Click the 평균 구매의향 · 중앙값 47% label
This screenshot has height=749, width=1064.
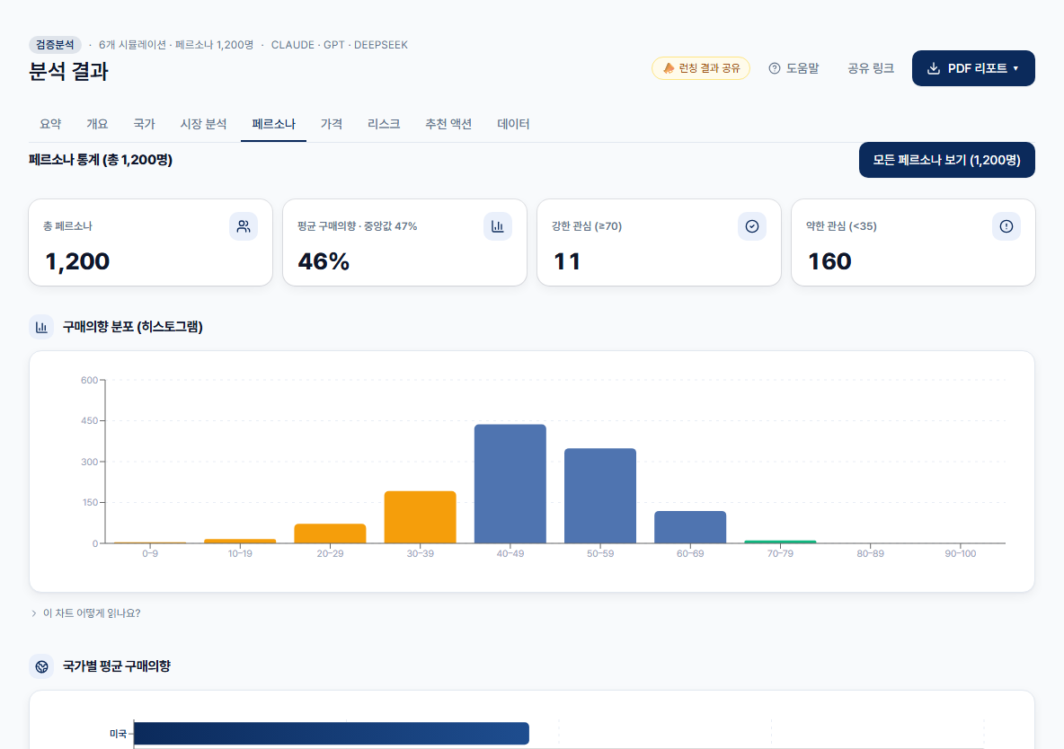point(358,226)
